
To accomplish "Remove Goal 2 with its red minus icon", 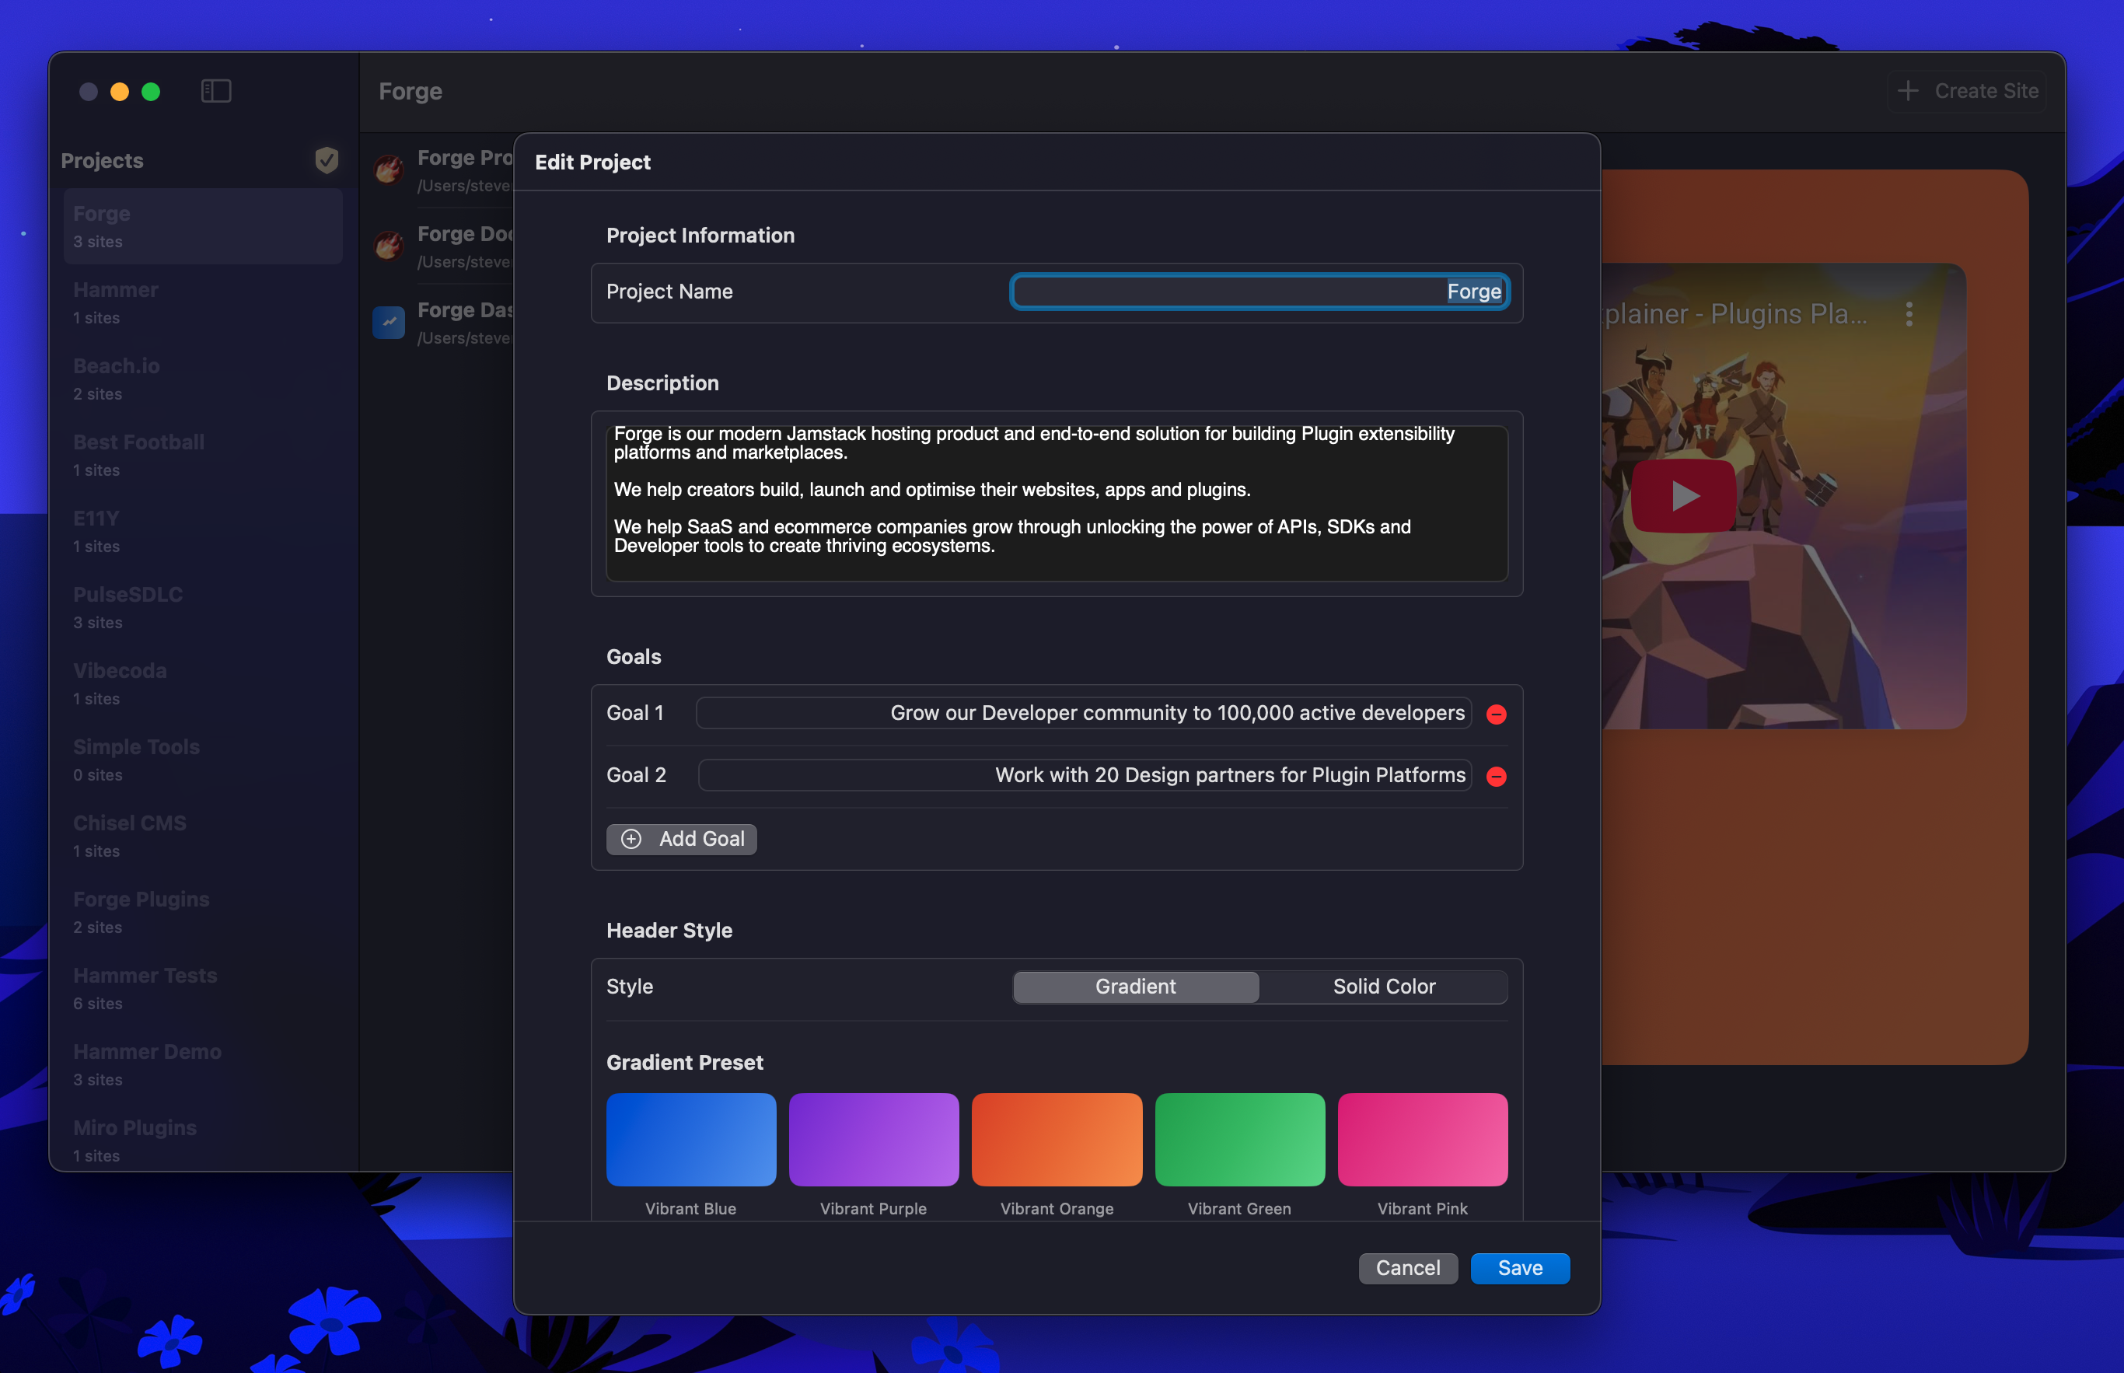I will (1496, 776).
